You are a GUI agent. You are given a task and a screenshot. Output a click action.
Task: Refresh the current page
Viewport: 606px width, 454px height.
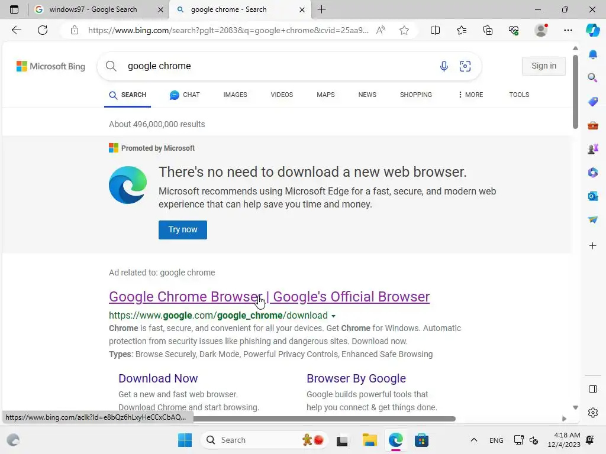[x=43, y=30]
